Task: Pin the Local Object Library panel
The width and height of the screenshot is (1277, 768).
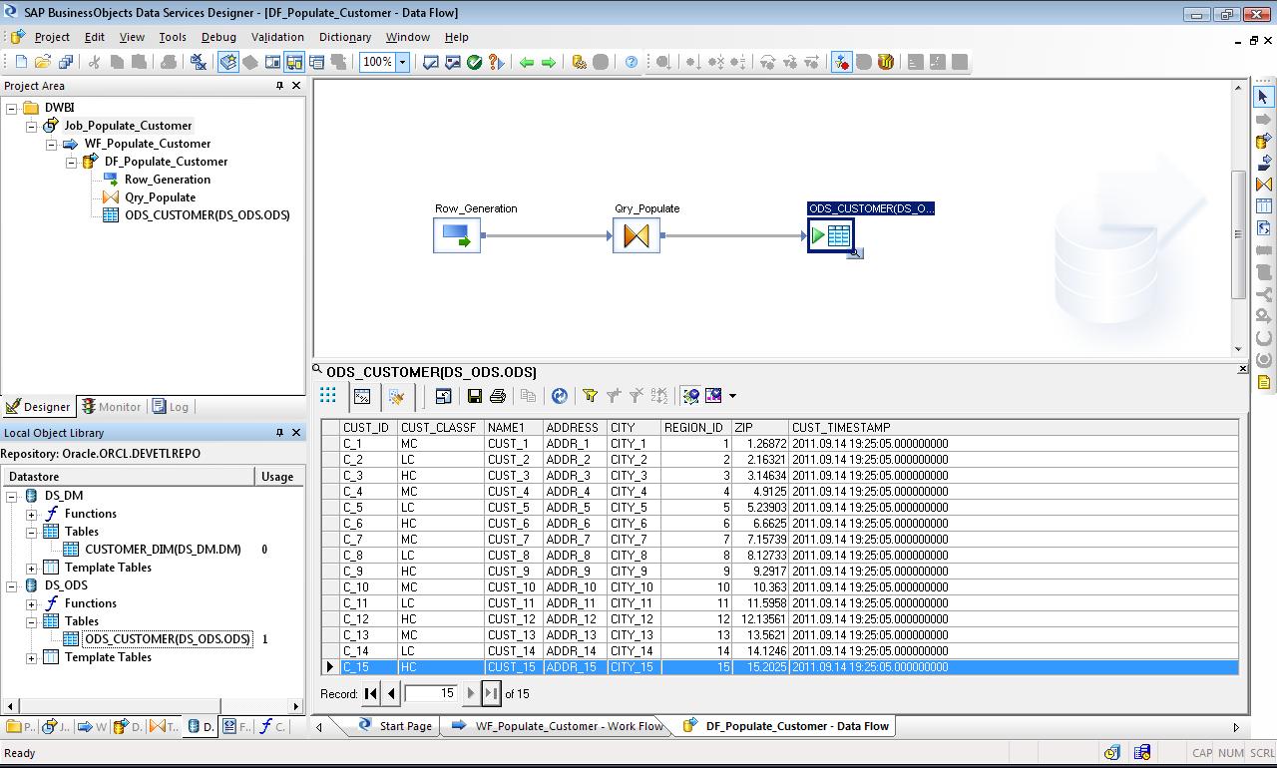Action: tap(279, 433)
